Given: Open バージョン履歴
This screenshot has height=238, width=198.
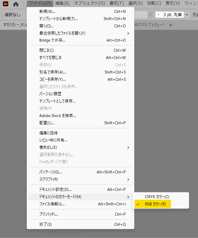Looking at the screenshot, I should tap(81, 94).
